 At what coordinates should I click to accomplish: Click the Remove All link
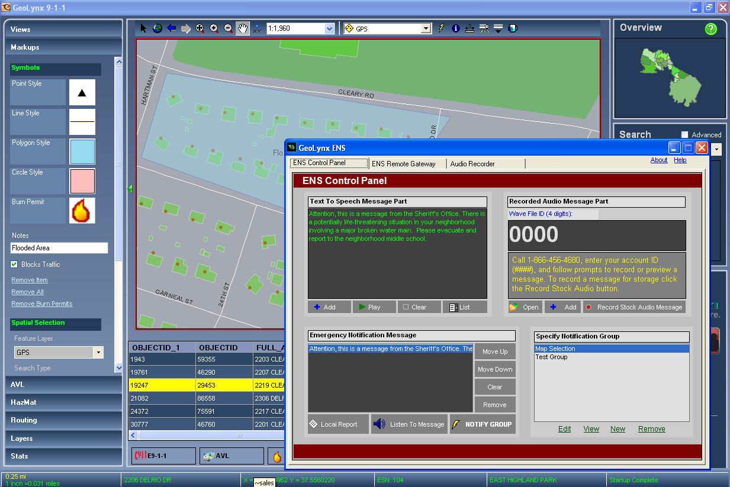[27, 292]
